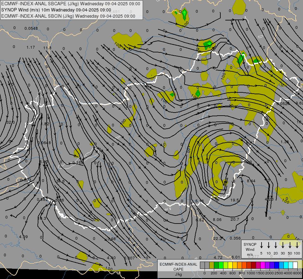Click the map value '1.17'
The width and height of the screenshot is (303, 279).
tap(31, 47)
